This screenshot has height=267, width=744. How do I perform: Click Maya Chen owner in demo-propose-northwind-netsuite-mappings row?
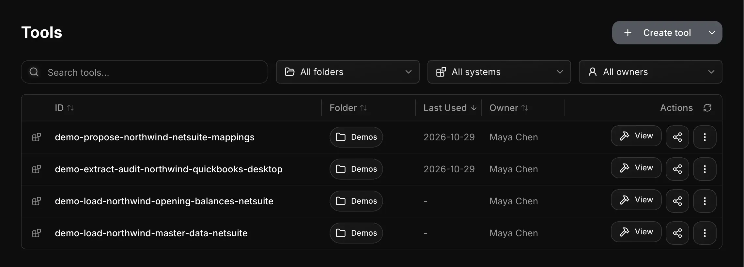514,137
